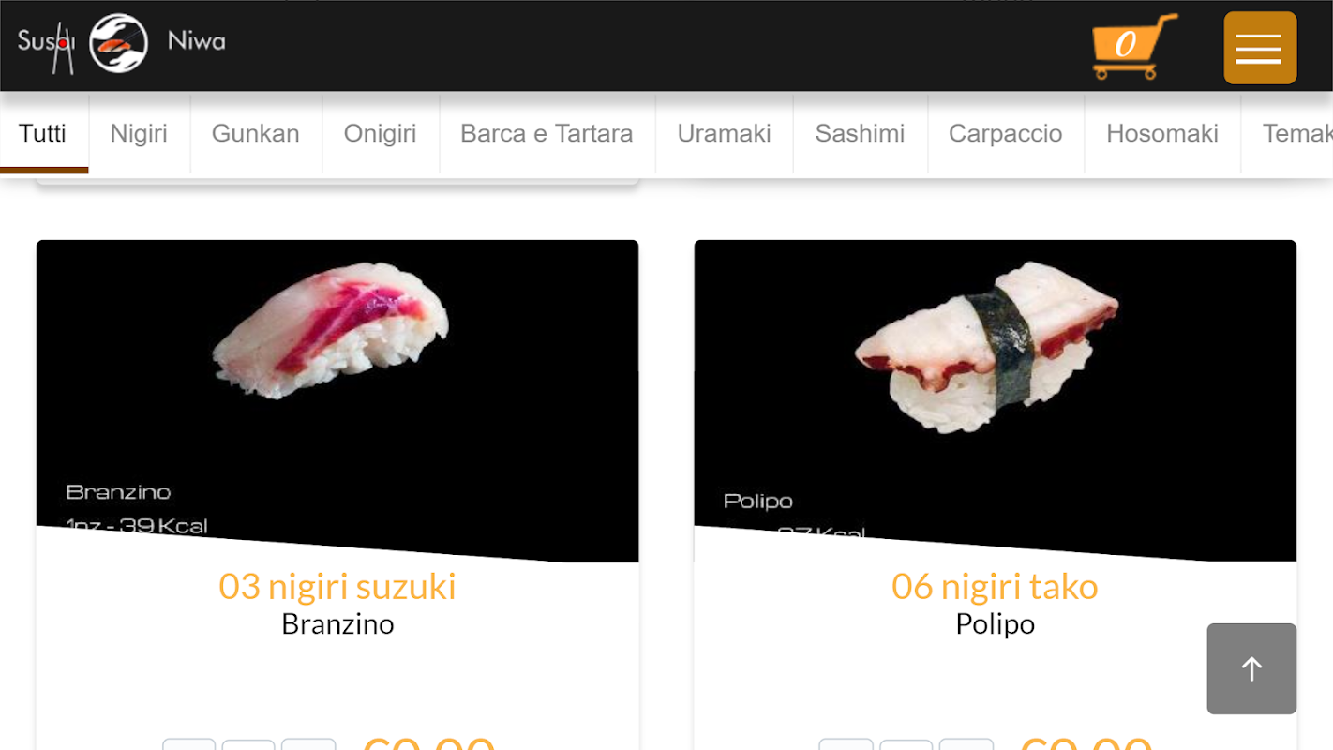Select the Hosomaki tab

click(x=1162, y=133)
